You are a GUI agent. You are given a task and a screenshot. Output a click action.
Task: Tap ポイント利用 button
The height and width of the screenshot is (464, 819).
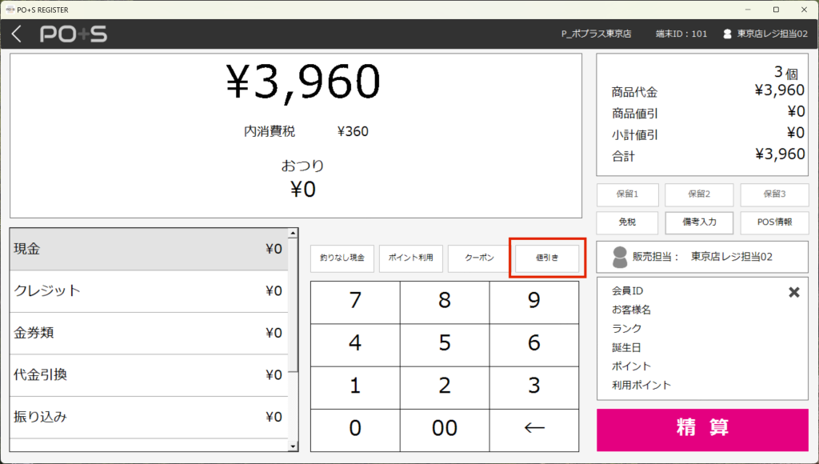(410, 258)
